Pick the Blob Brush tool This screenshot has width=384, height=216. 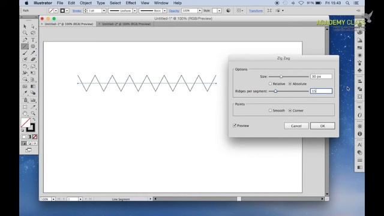25,59
